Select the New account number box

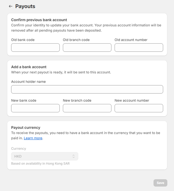(139, 108)
